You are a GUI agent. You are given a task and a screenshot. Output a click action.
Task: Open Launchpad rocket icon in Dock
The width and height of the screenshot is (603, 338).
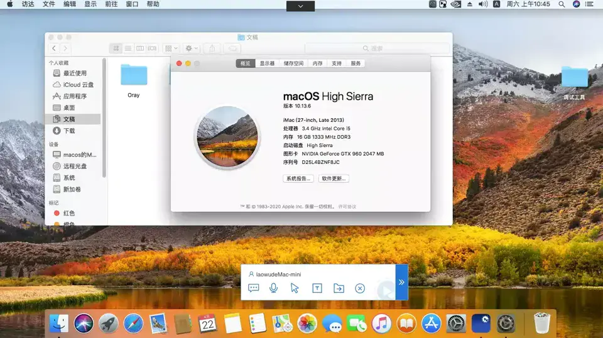108,324
